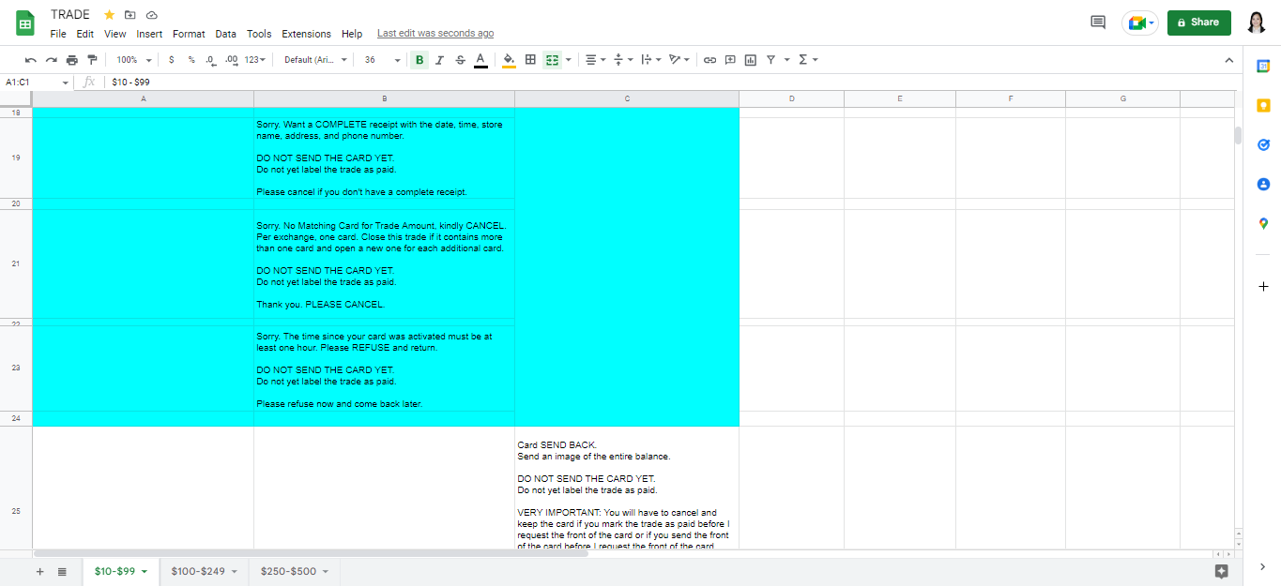Open horizontal align dropdown
The height and width of the screenshot is (586, 1281).
[595, 60]
